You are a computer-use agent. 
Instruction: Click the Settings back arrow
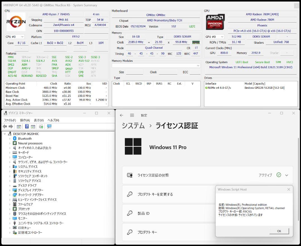(121, 115)
